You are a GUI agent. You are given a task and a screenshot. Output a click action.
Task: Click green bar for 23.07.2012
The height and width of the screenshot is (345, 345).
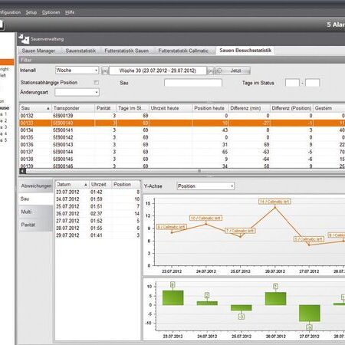coord(173,297)
